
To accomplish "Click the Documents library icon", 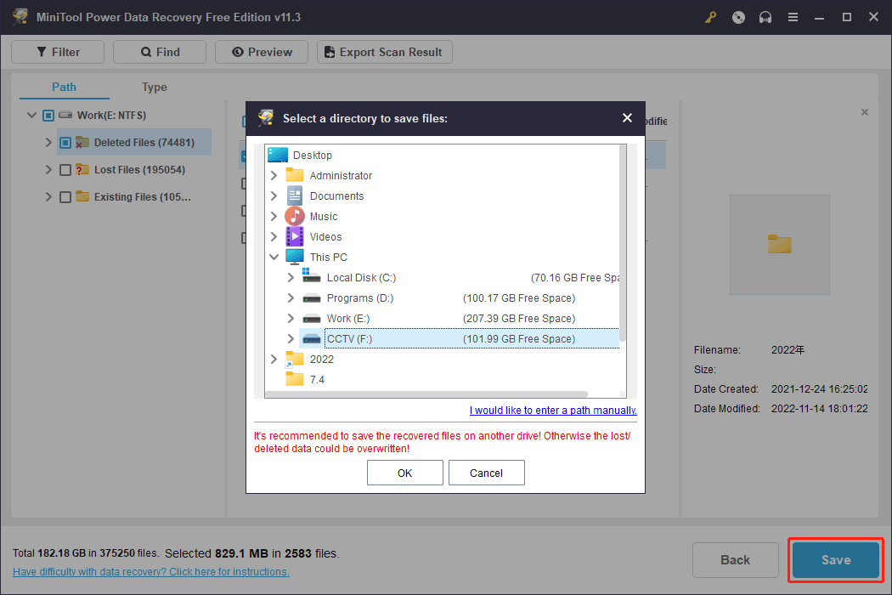I will tap(294, 195).
